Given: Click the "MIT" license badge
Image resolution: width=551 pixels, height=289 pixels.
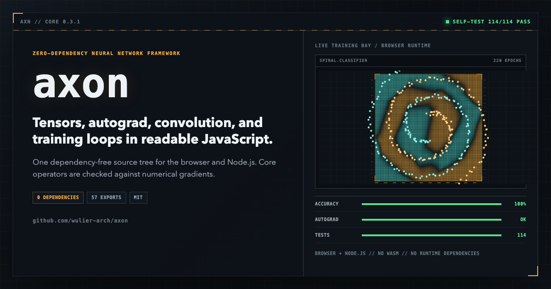Looking at the screenshot, I should pyautogui.click(x=138, y=198).
